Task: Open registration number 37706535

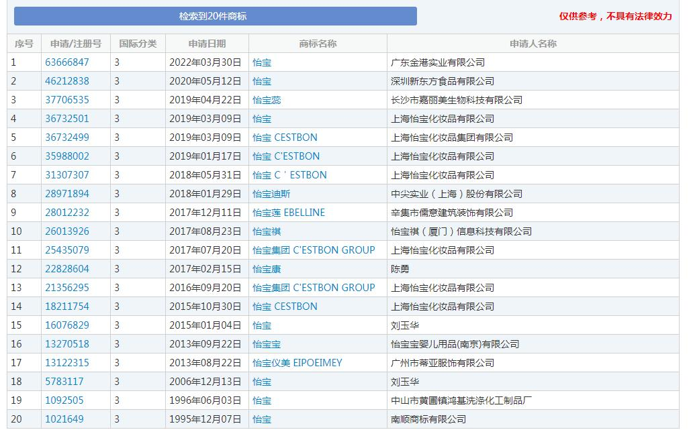Action: tap(67, 100)
